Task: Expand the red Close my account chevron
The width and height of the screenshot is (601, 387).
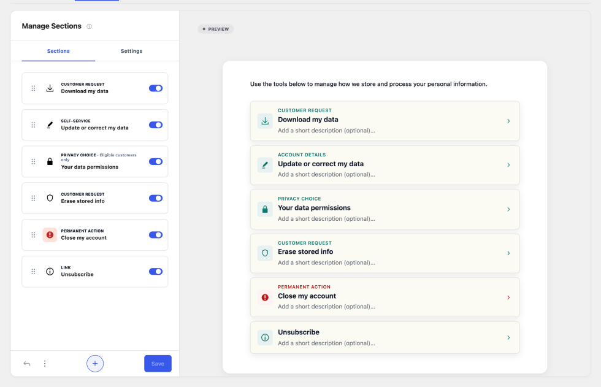Action: [x=508, y=297]
